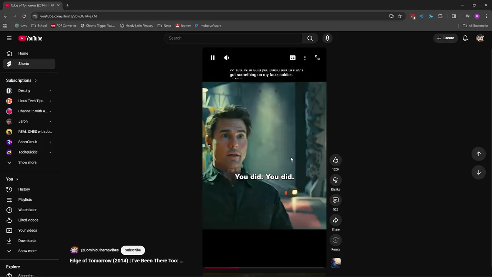Open the News bookmarks folder
The image size is (492, 277).
point(165,26)
